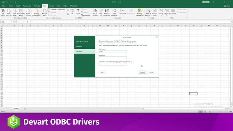Close the ODBC driver dialog

tap(157, 37)
